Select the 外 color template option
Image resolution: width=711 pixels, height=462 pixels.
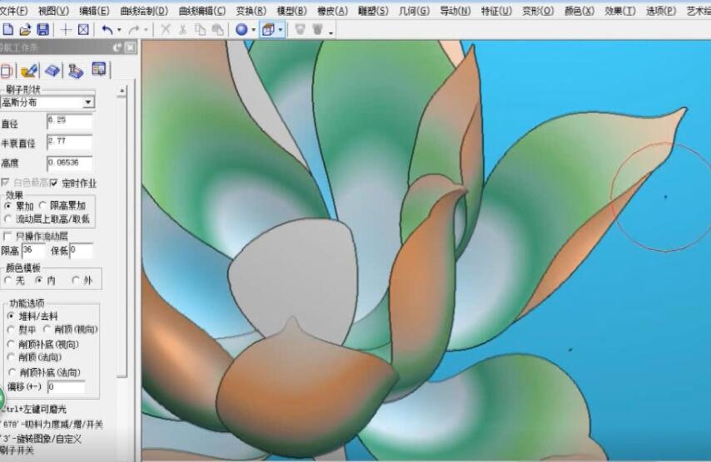click(77, 280)
